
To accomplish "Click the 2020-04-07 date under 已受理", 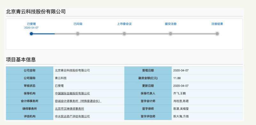I will (x=31, y=28).
